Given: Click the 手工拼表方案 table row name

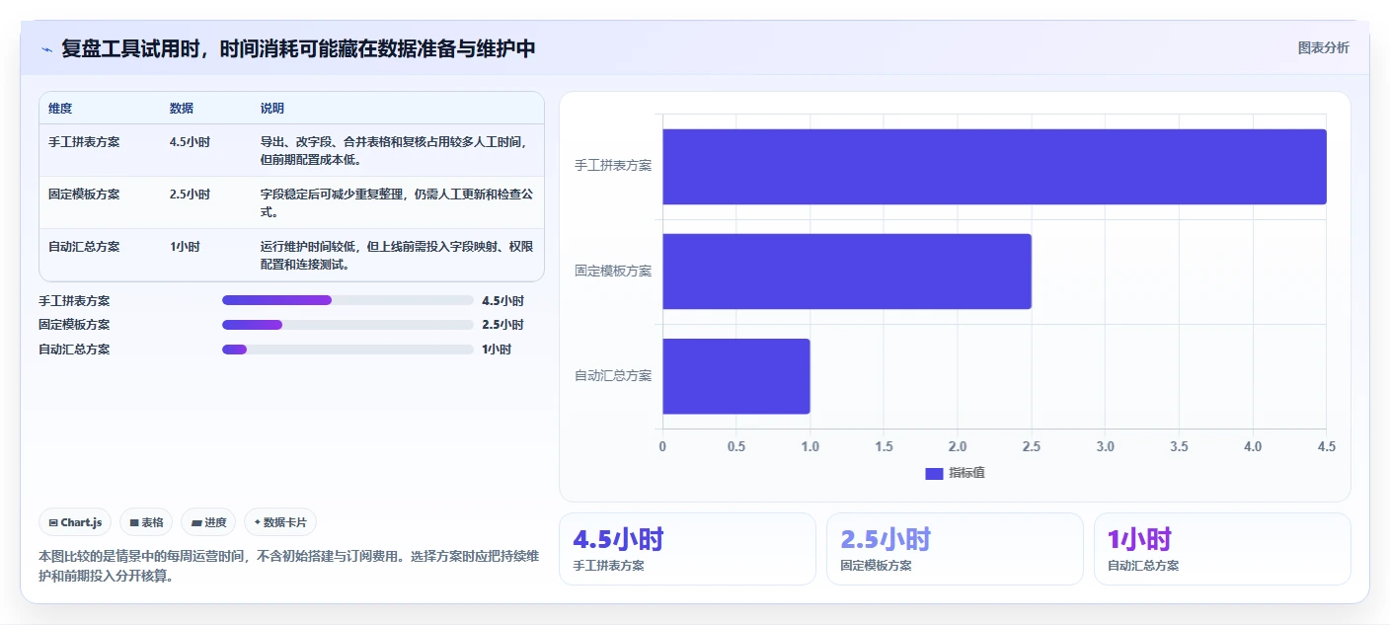Looking at the screenshot, I should [x=84, y=141].
